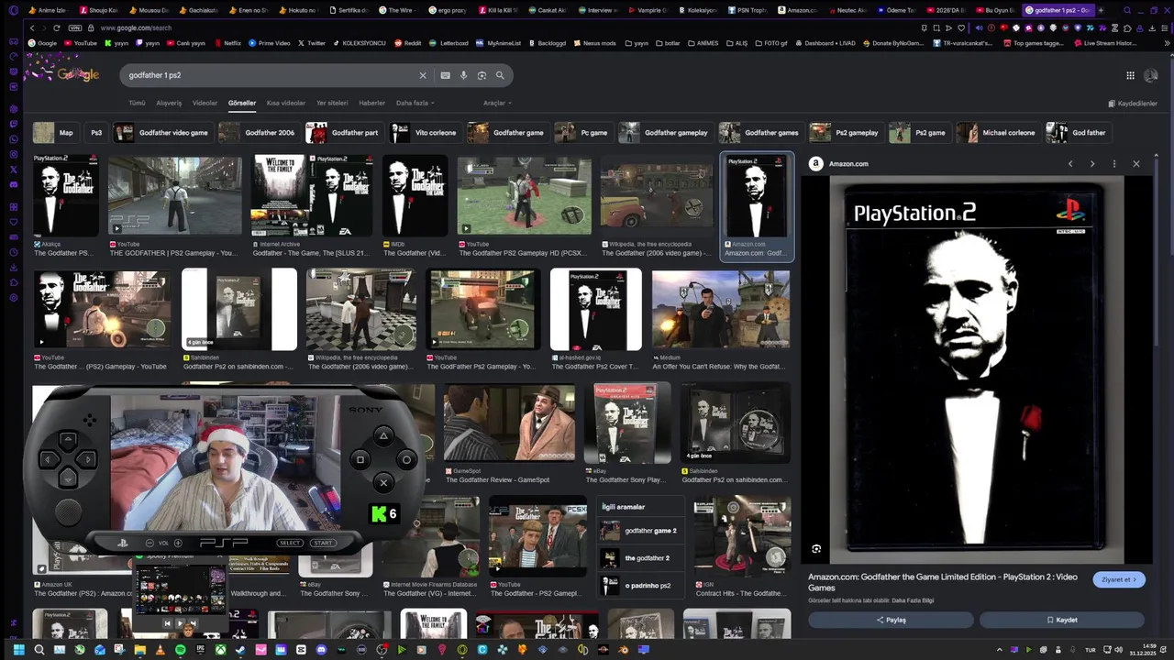Clear the search box with the X icon
This screenshot has width=1174, height=660.
(423, 75)
